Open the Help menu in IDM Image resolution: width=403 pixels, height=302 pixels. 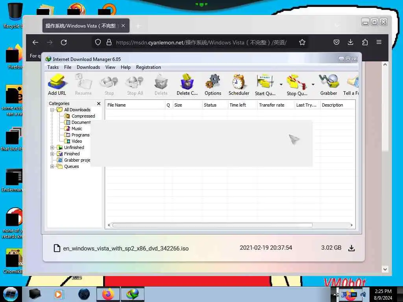(x=126, y=67)
